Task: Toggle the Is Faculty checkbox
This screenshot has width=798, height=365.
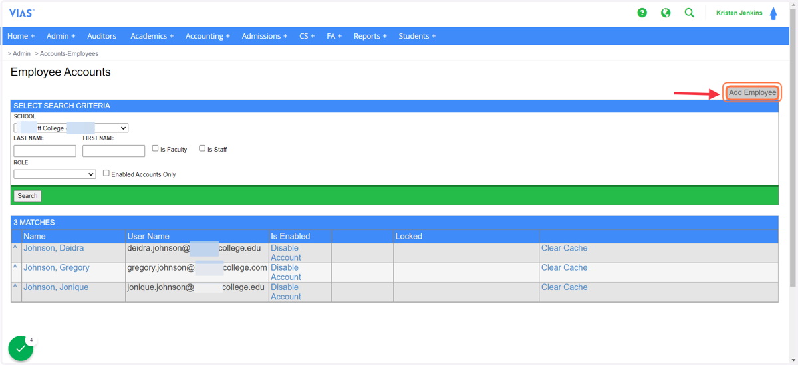Action: coord(155,148)
